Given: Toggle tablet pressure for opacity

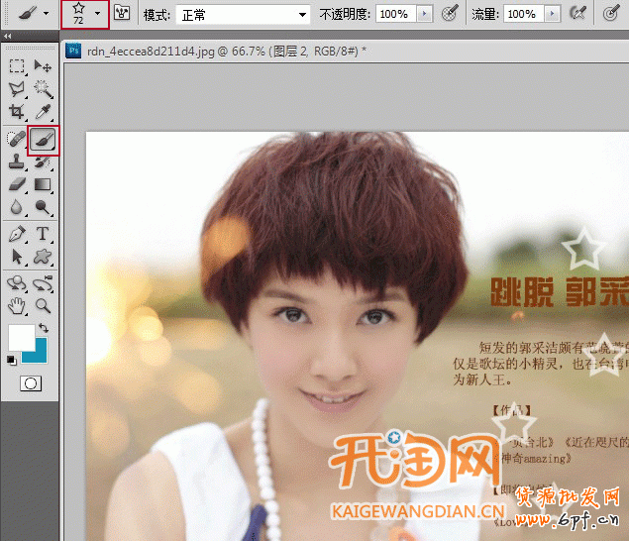Looking at the screenshot, I should click(450, 14).
